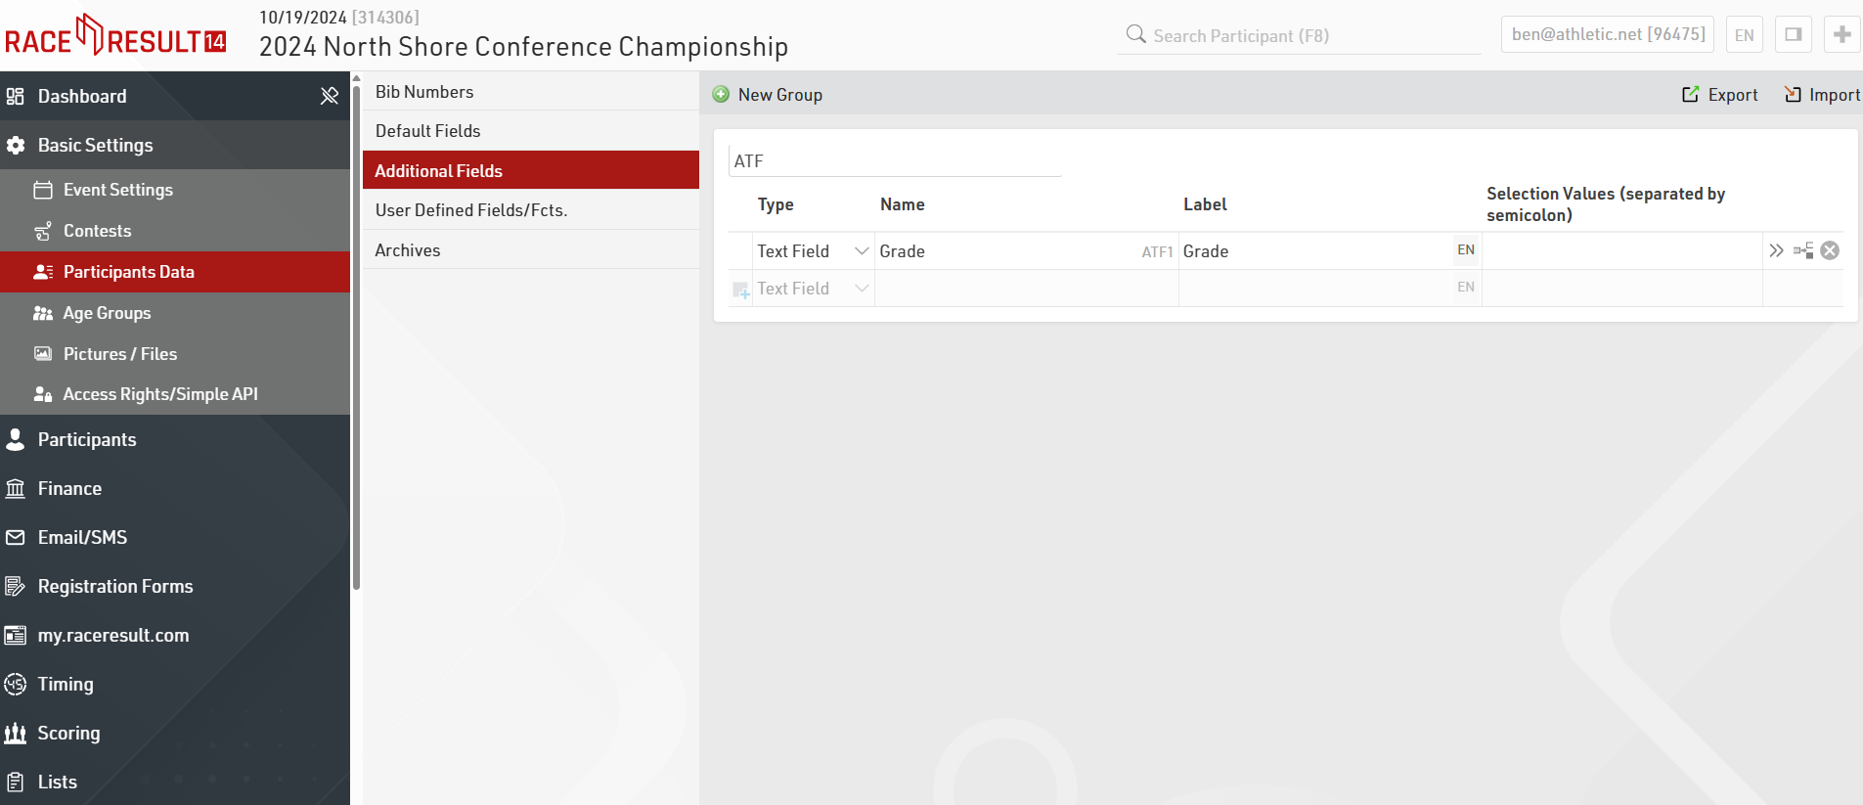Viewport: 1863px width, 805px height.
Task: Click the move-to-group icon in Grade row
Action: coord(1803,250)
